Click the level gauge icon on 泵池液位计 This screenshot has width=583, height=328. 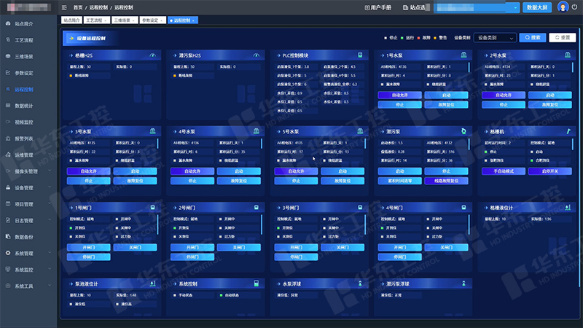pos(153,284)
